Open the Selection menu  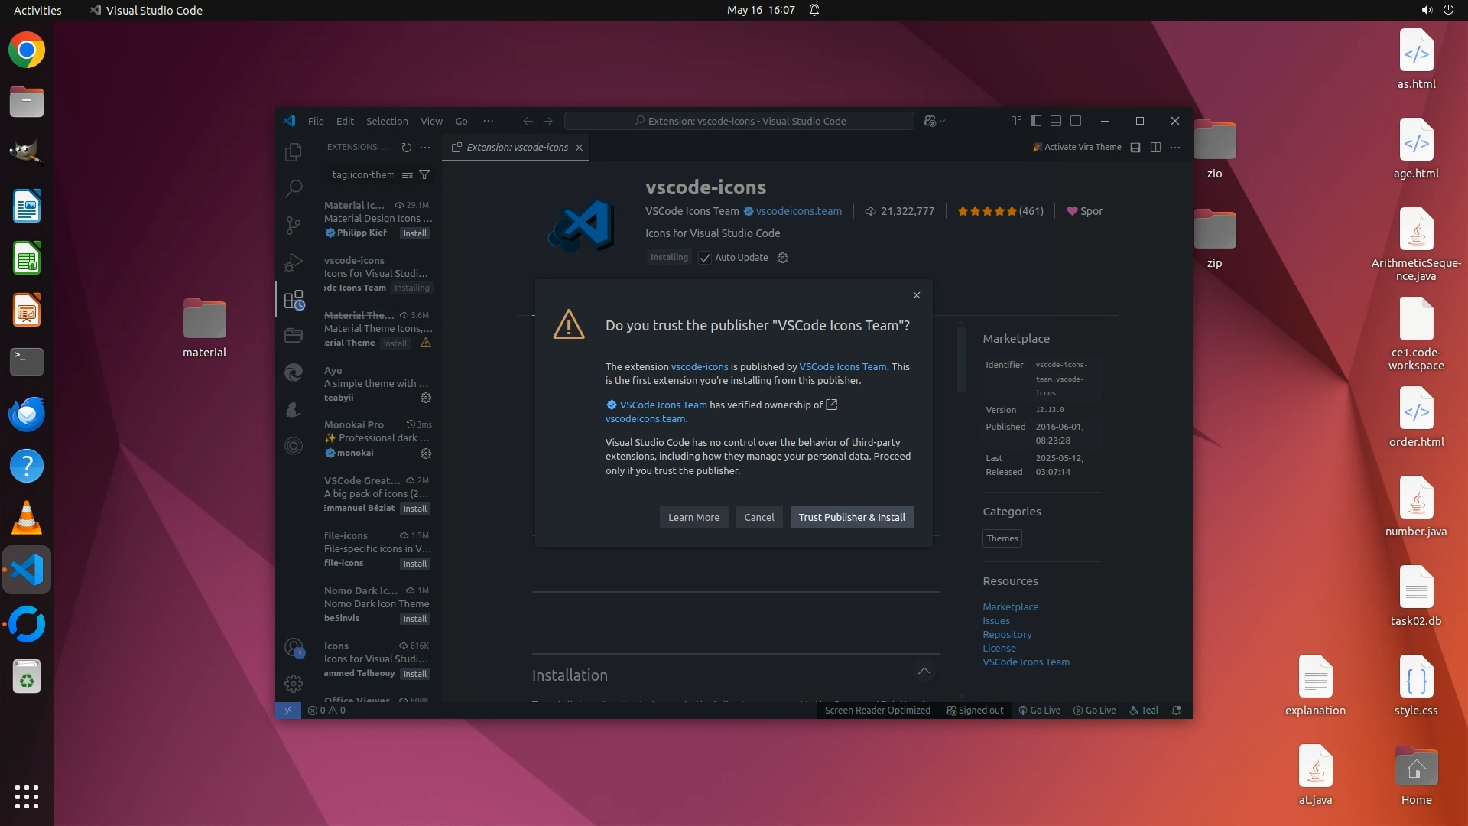point(387,121)
